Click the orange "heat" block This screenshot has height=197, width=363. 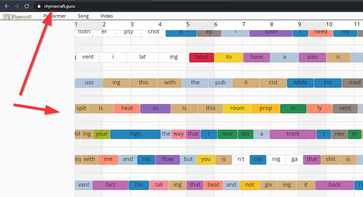pos(127,108)
